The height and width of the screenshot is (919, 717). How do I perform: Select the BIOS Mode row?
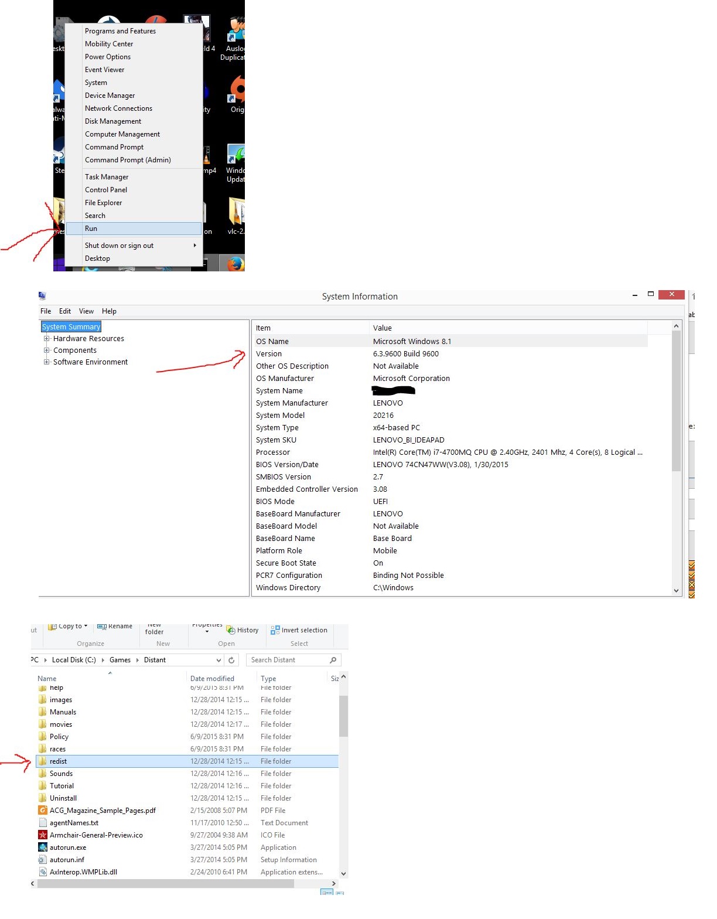point(450,501)
